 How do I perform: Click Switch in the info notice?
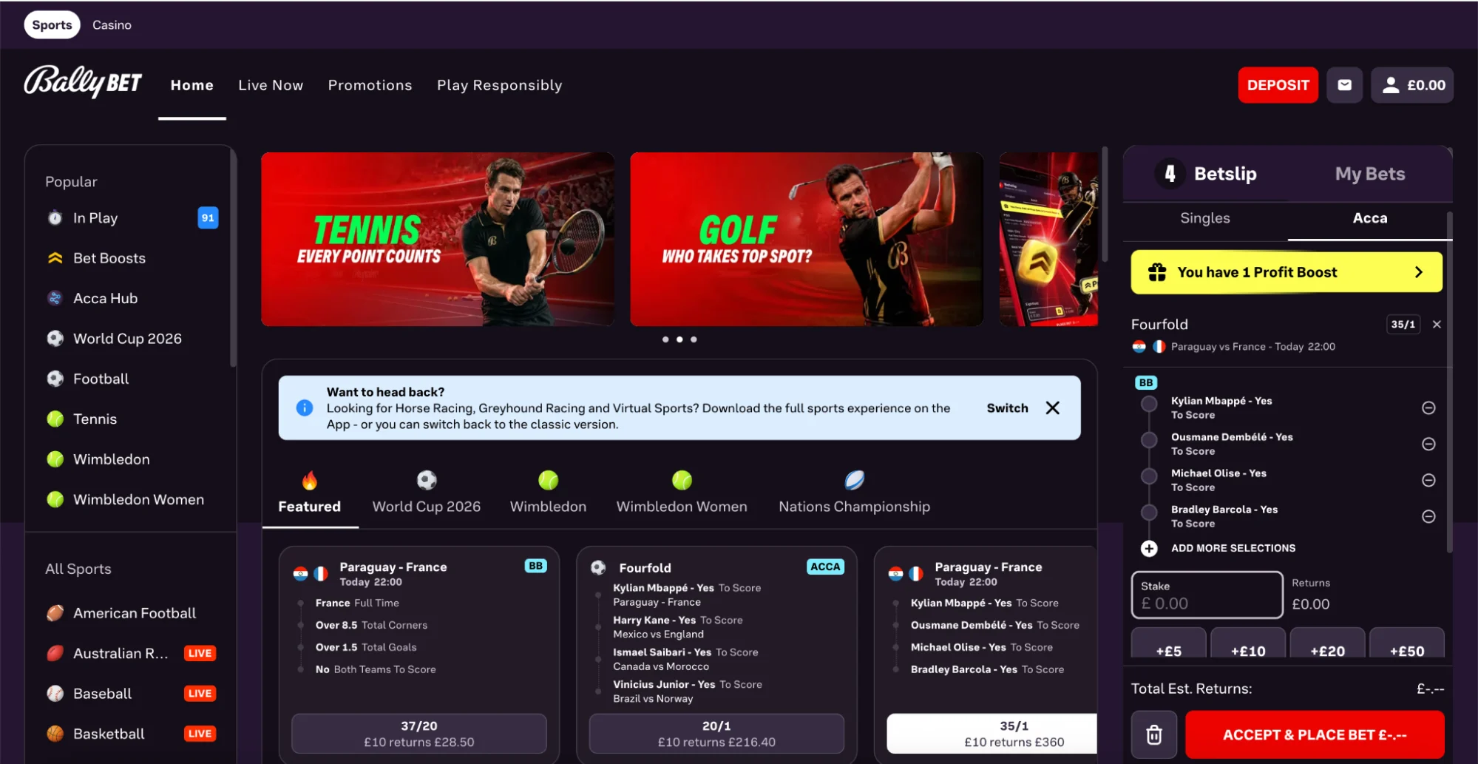click(1007, 408)
